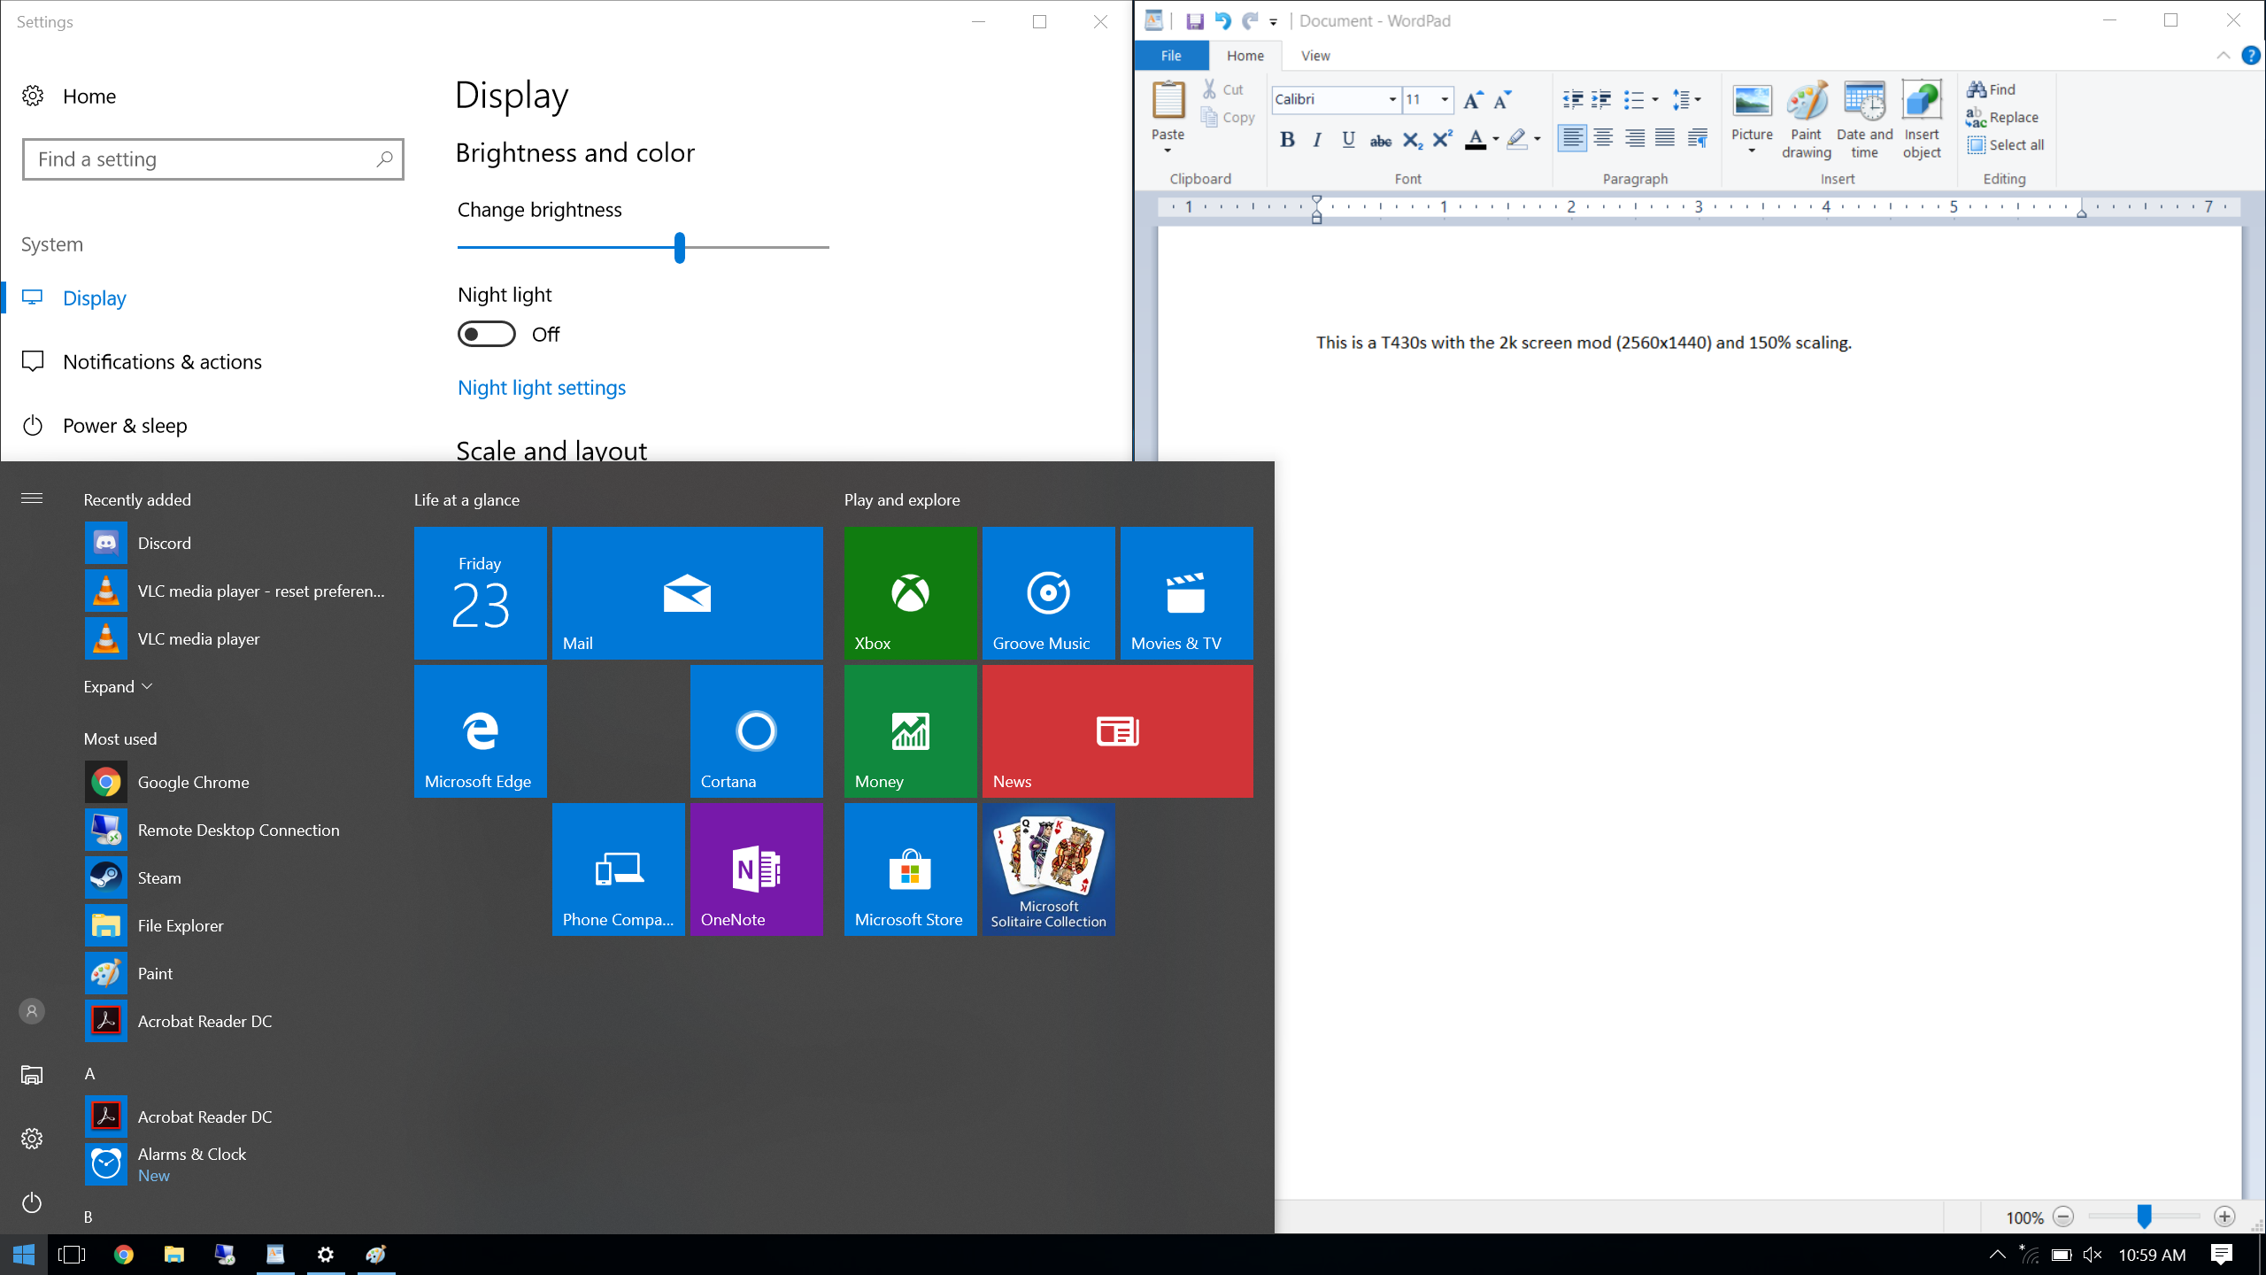Expand the Recently added list

tap(119, 687)
